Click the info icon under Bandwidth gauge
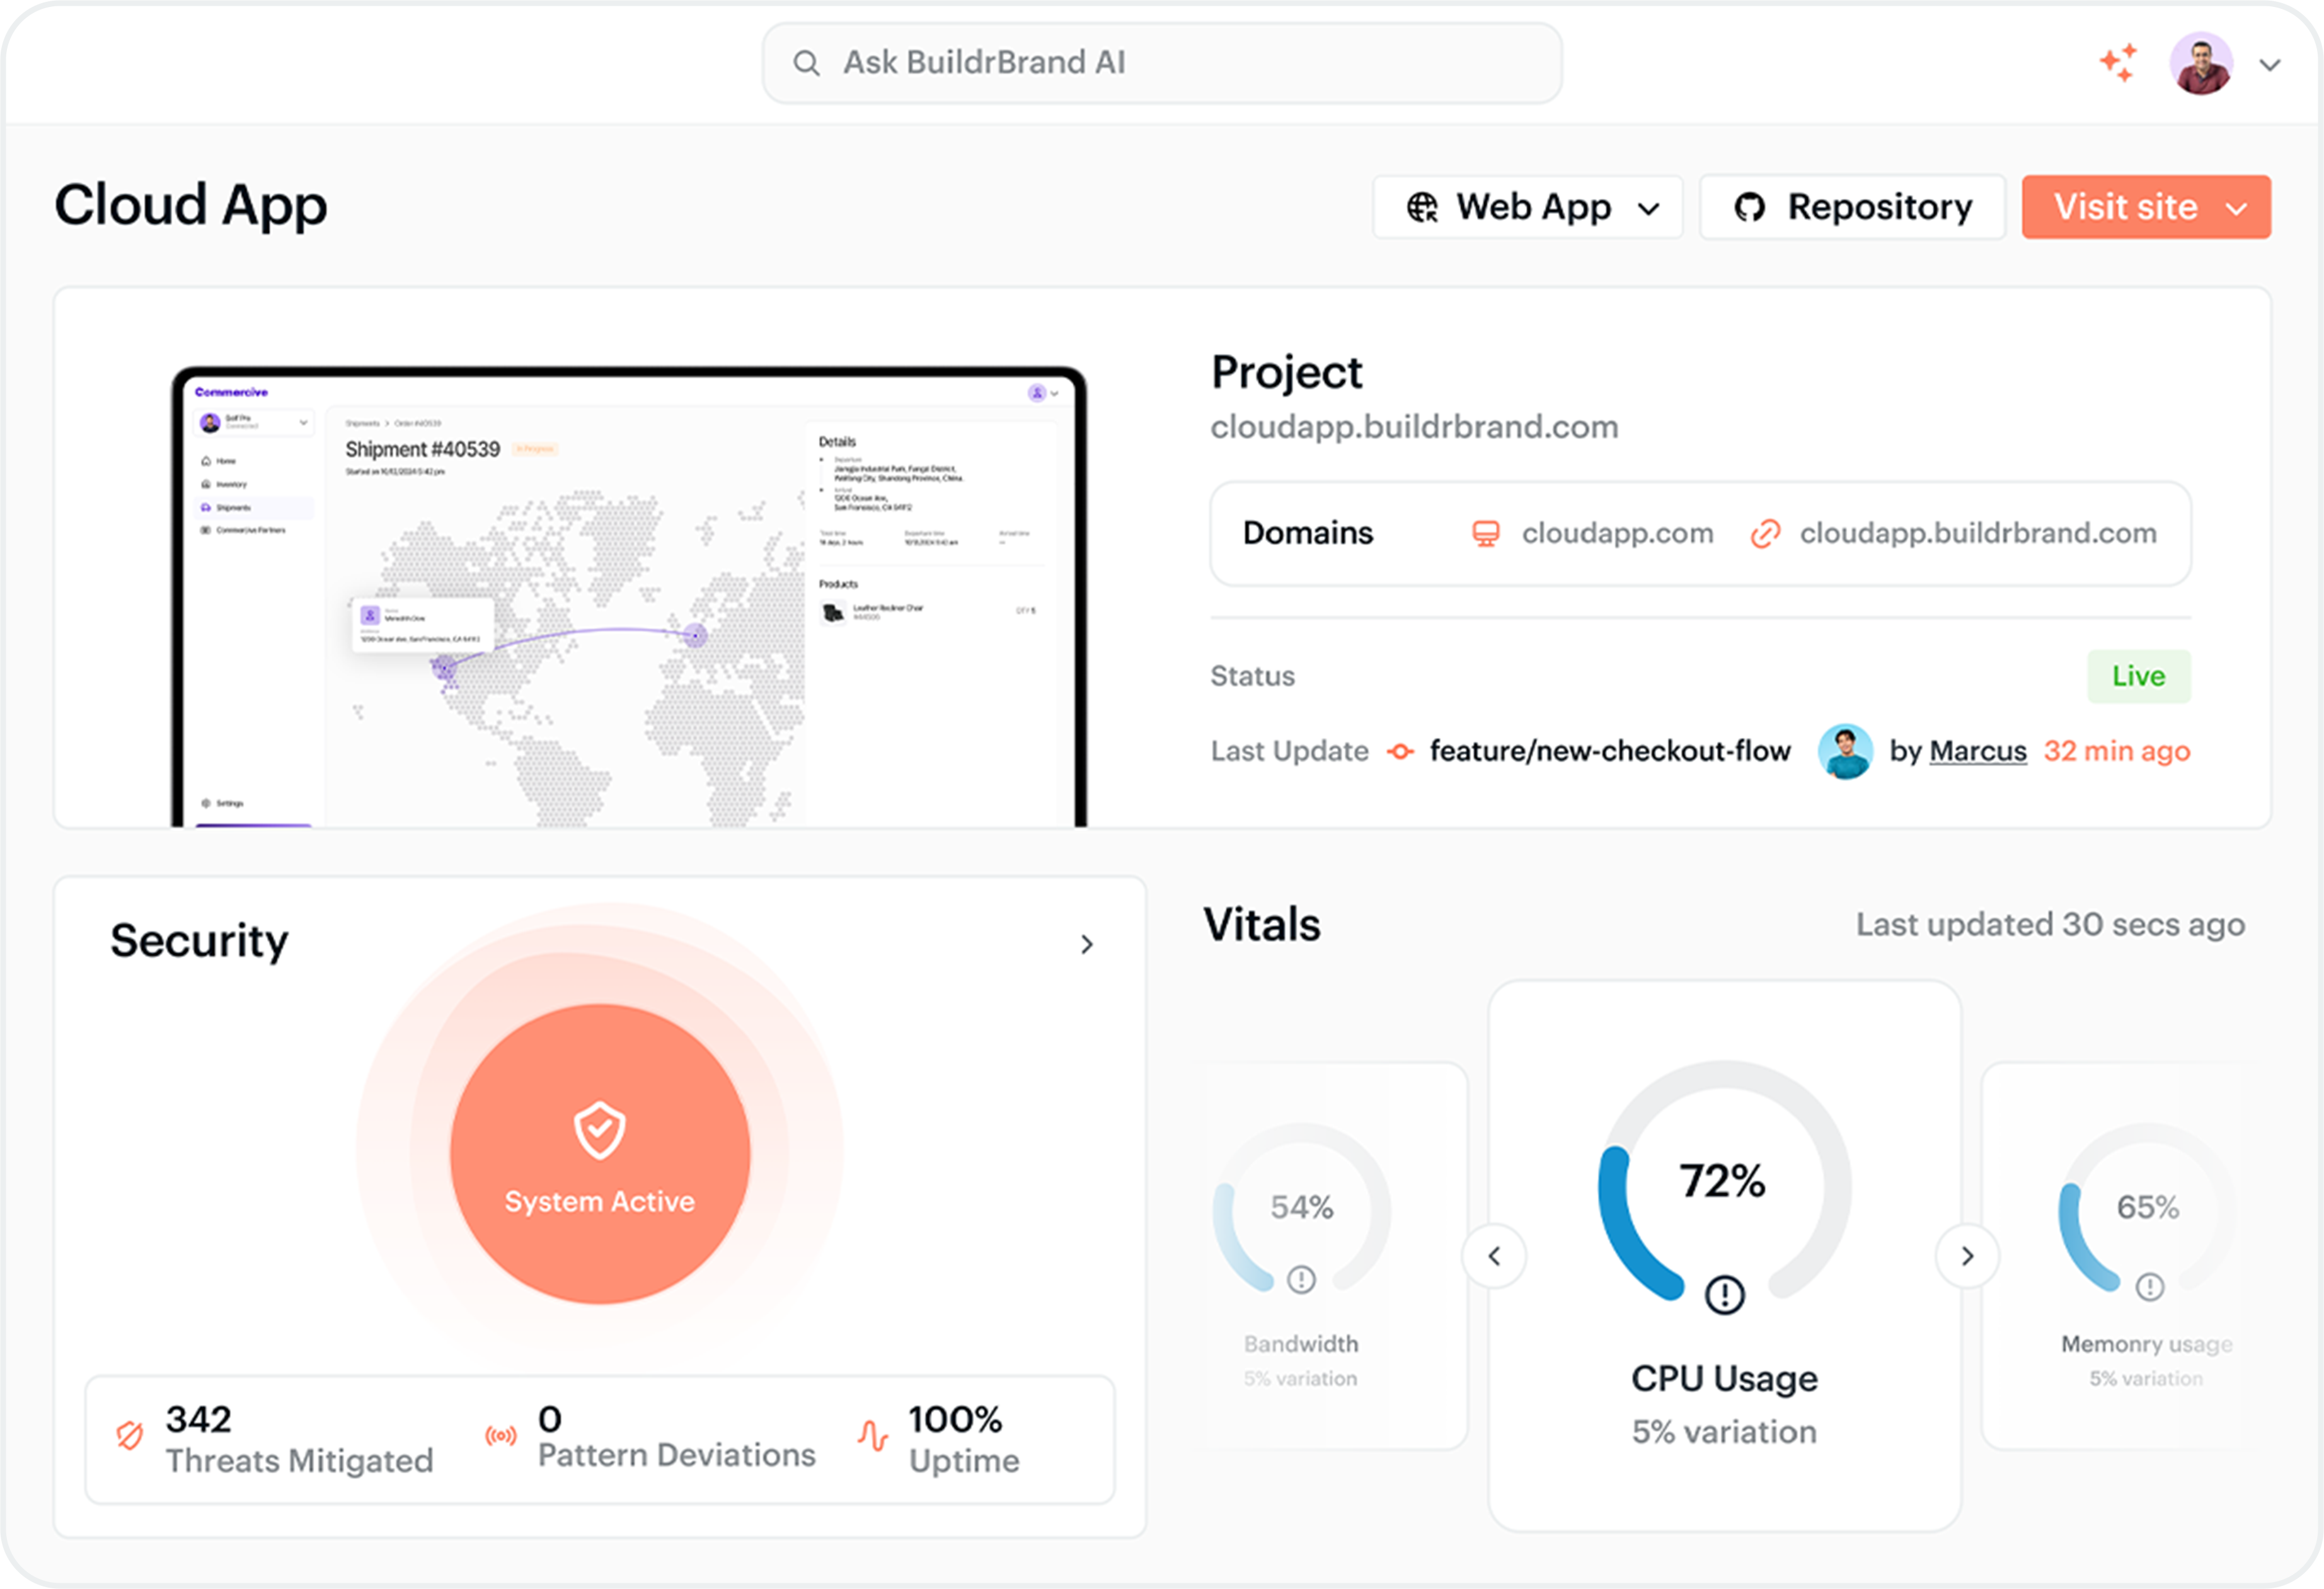Image resolution: width=2324 pixels, height=1589 pixels. (x=1301, y=1279)
